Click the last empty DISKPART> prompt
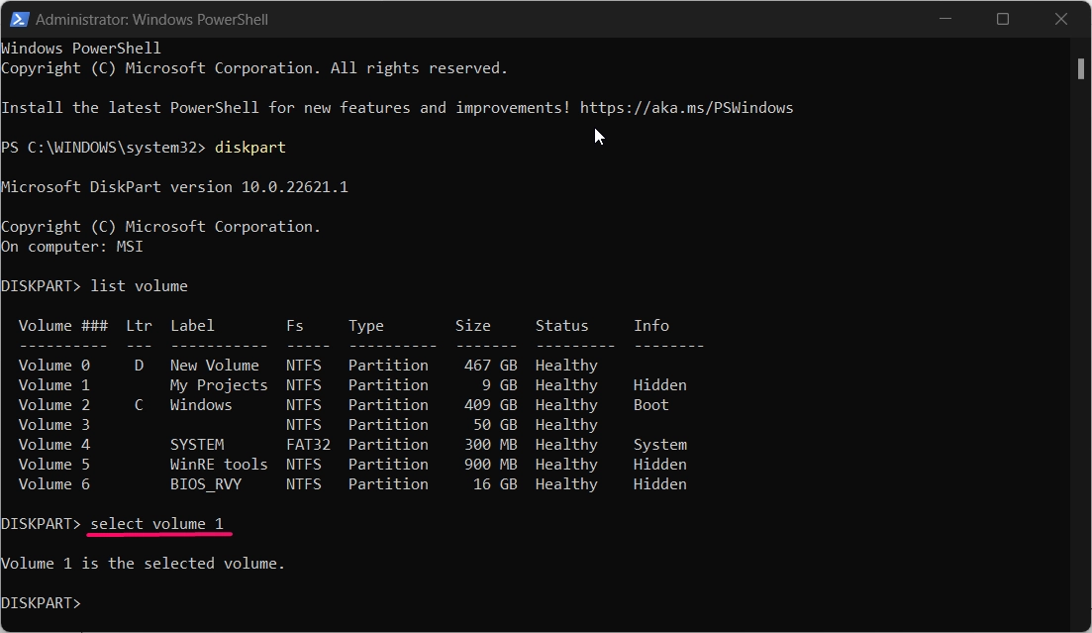Viewport: 1092px width, 633px height. 42,603
